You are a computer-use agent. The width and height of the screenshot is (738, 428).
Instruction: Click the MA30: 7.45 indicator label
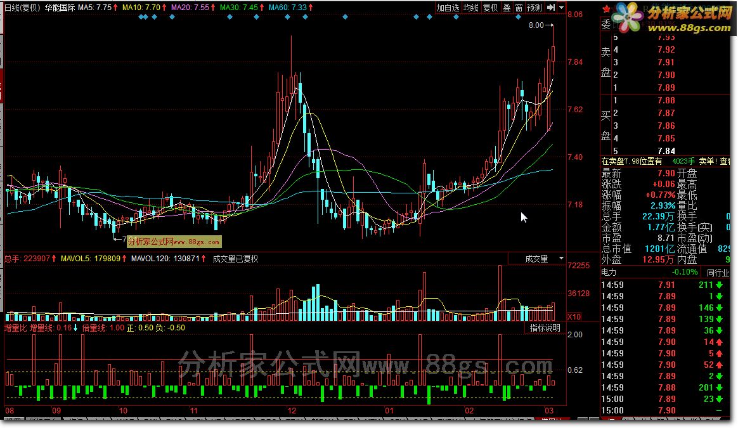[x=238, y=8]
